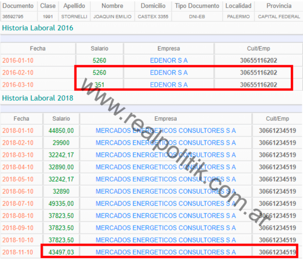Select date 2018-07-10
Screen dimensions: 303x260
18,204
